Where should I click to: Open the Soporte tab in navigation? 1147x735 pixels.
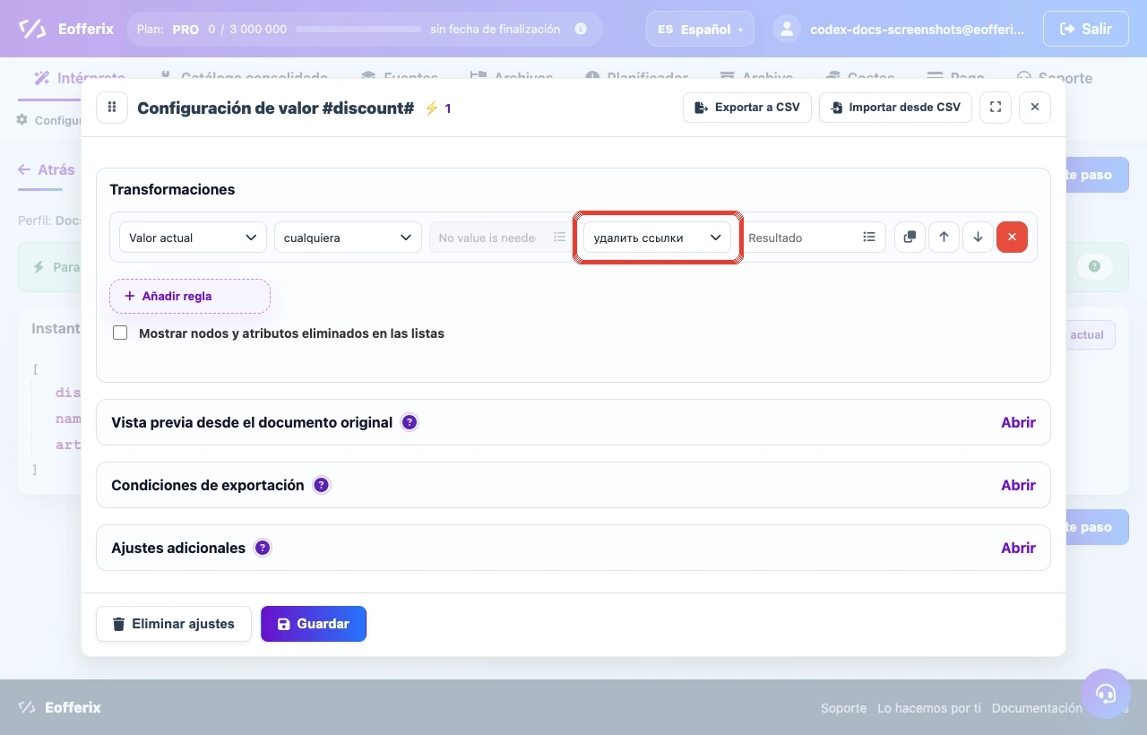1055,78
